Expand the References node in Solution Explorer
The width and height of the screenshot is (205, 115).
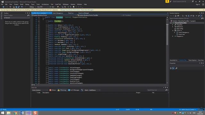[x=173, y=27]
